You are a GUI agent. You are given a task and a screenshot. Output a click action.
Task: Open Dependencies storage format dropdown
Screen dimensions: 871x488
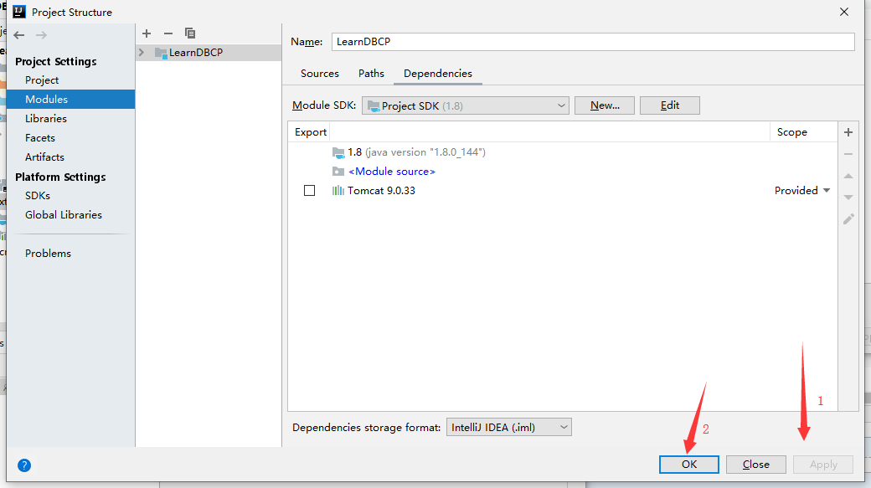509,428
